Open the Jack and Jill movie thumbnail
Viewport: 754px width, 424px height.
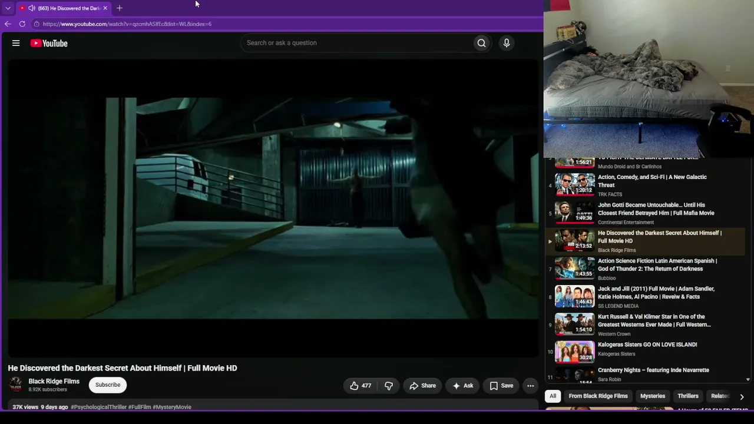(574, 296)
